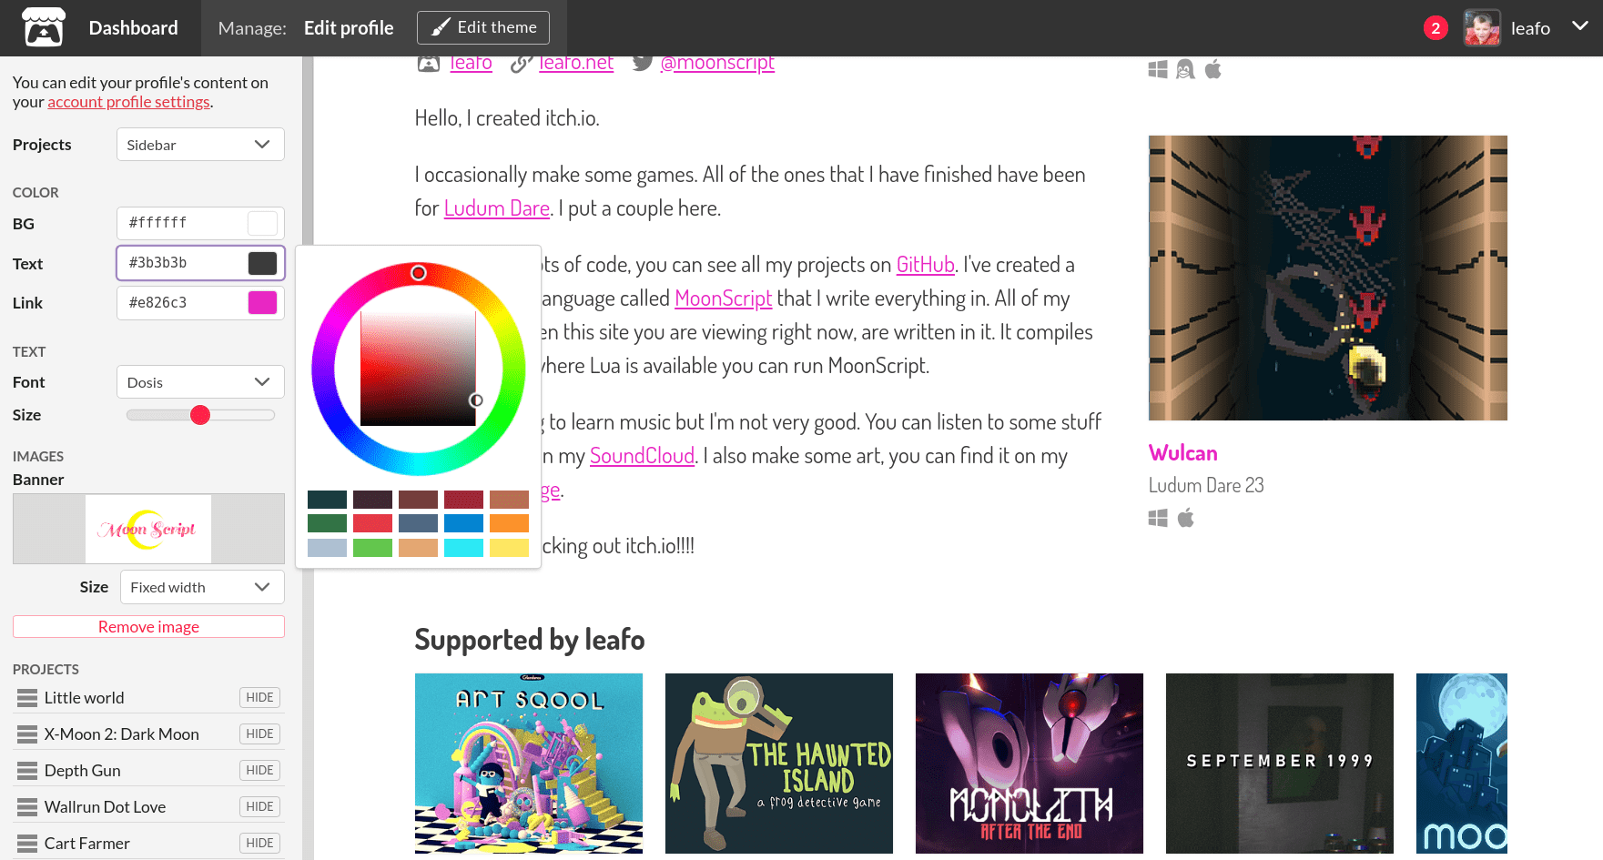Pick the blue palette swatch

[463, 523]
